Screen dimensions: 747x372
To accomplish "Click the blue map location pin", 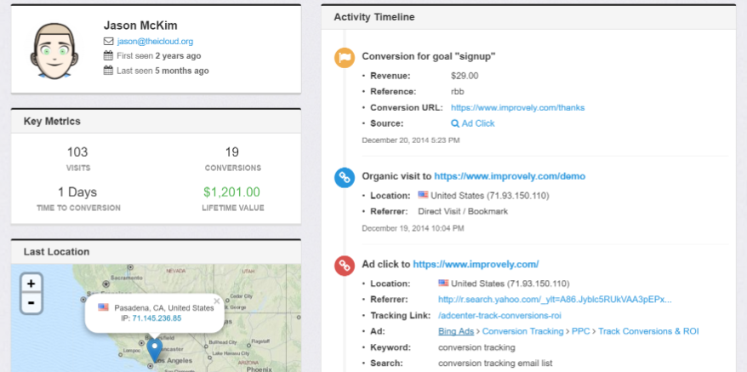I will pos(154,351).
